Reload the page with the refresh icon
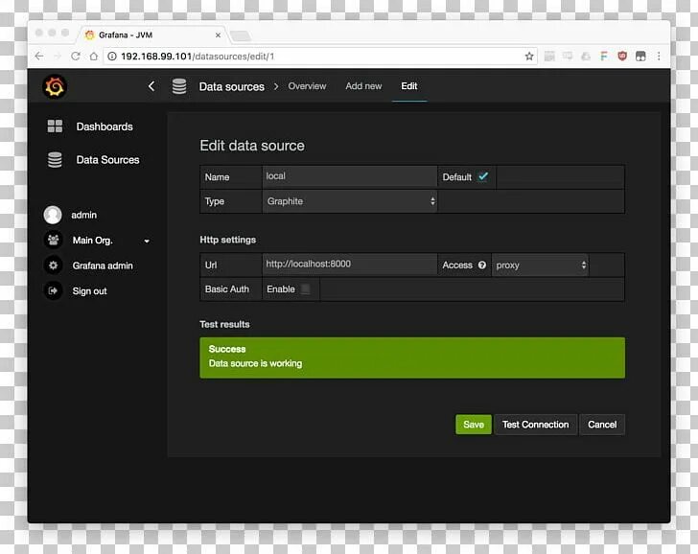 tap(75, 56)
